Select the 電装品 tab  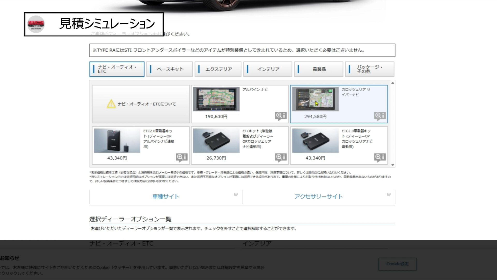pyautogui.click(x=319, y=69)
